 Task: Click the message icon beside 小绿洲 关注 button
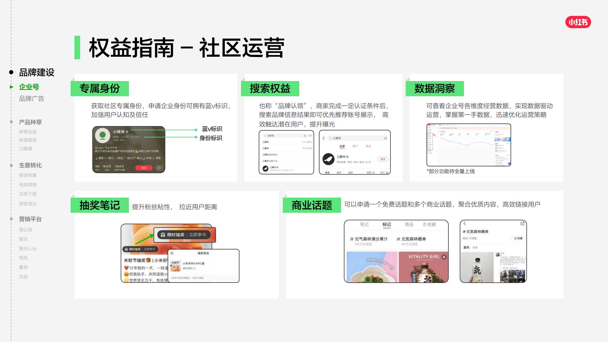pos(159,168)
